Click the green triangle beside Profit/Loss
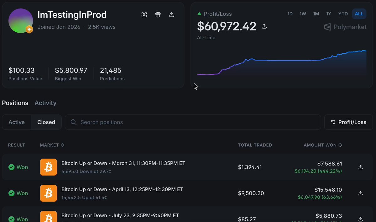 click(199, 14)
